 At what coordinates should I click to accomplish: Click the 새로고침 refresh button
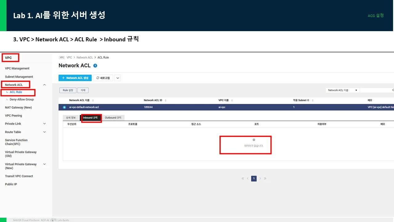coord(103,78)
